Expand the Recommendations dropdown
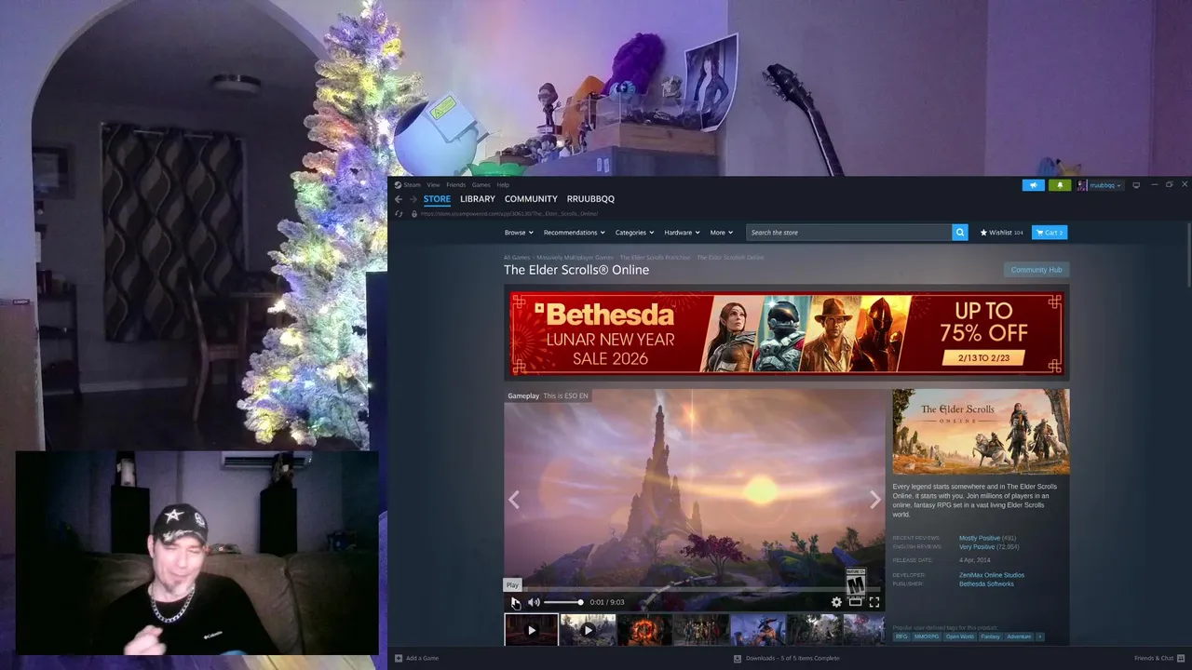Screen dimensions: 1192x670 point(575,233)
